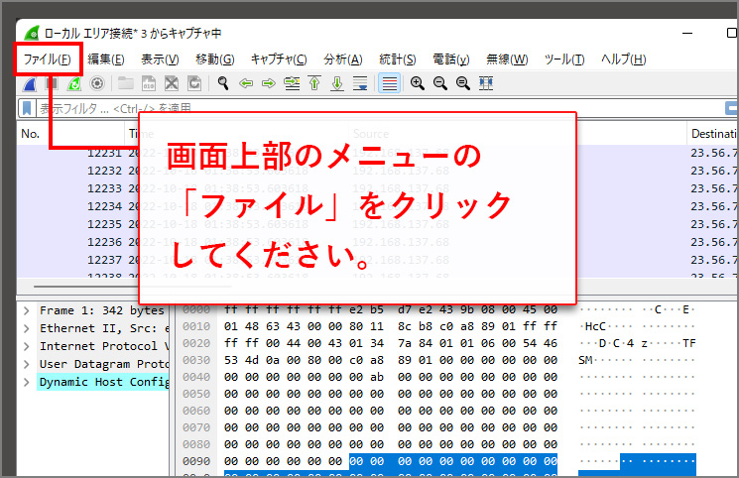Select 'User Datagram Proto' row
Screen dimensions: 739x478
coord(102,364)
